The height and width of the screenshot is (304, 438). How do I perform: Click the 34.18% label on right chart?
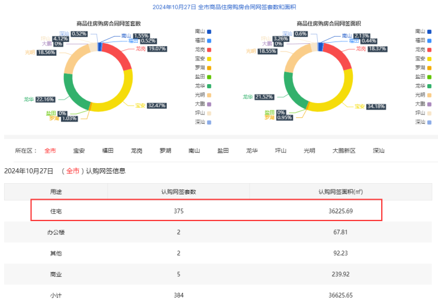click(375, 107)
